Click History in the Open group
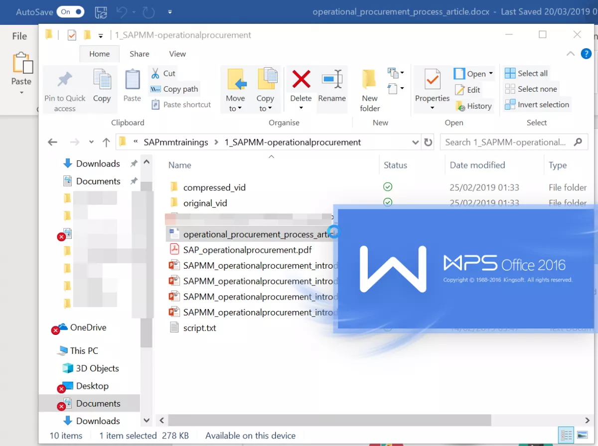The width and height of the screenshot is (598, 446). (x=473, y=106)
